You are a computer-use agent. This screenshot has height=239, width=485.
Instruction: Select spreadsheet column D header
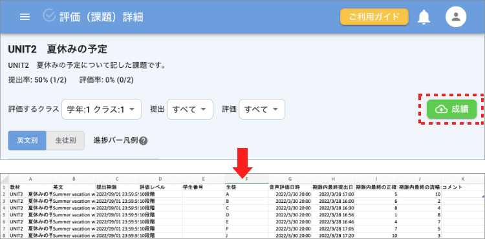[x=160, y=179]
